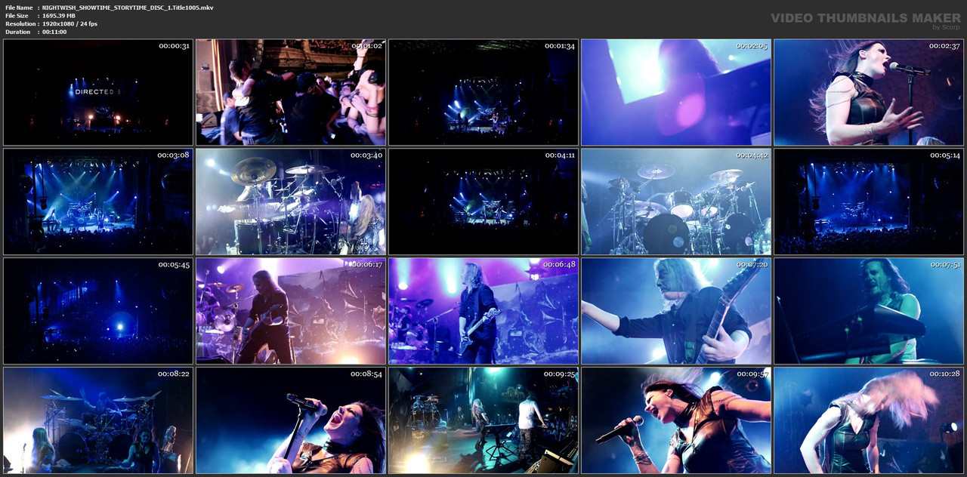
Task: Click the file size value 1695.39 MB
Action: tap(59, 16)
